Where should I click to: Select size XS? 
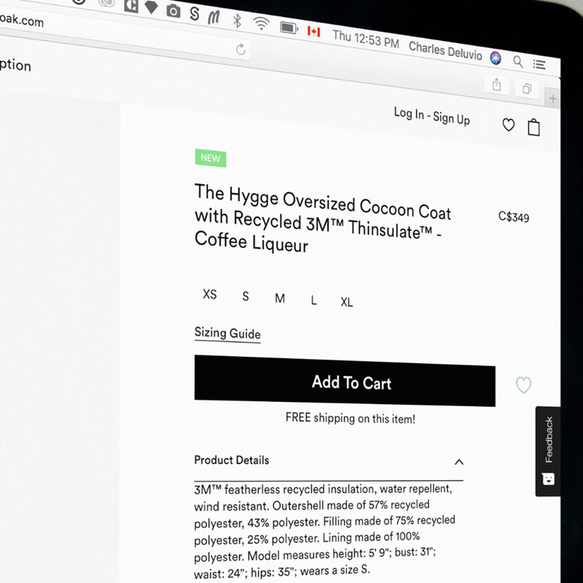[210, 295]
